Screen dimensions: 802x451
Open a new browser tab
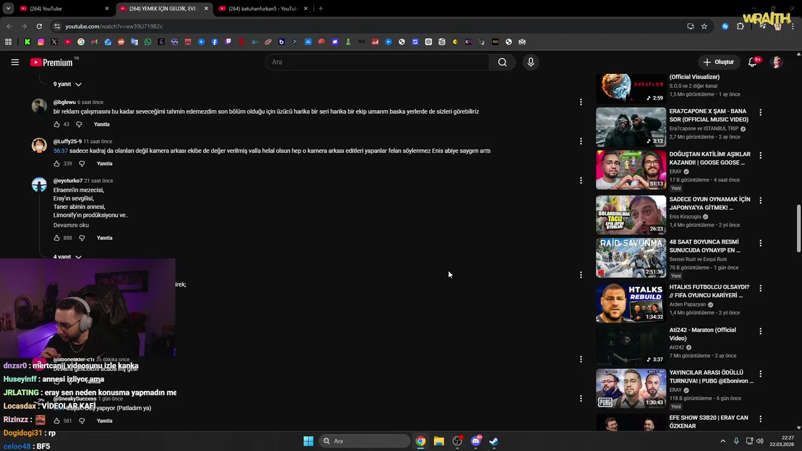(x=321, y=9)
